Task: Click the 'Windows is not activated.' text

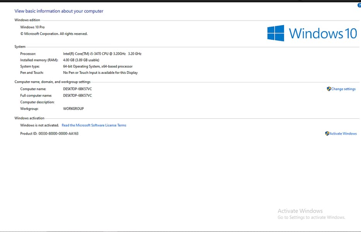Action: pyautogui.click(x=39, y=125)
